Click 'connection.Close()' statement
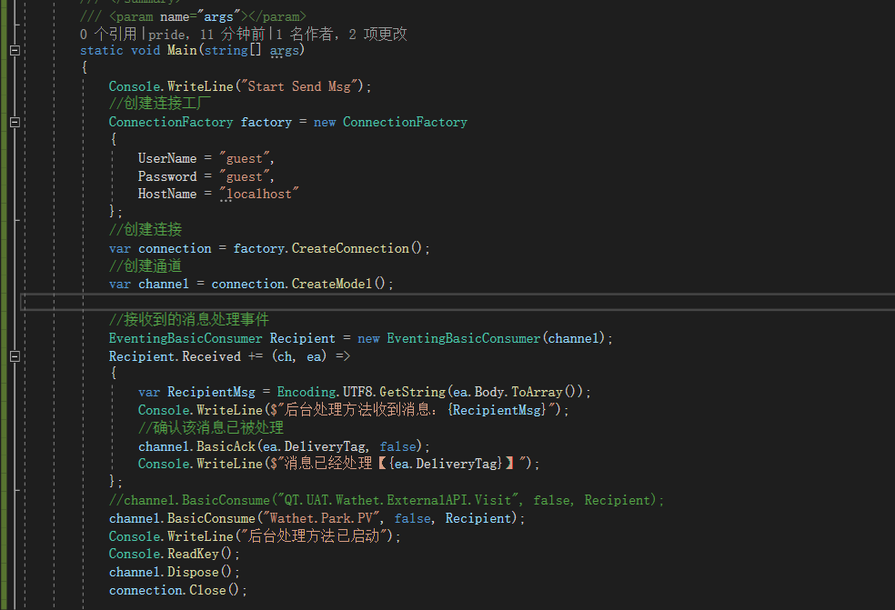Image resolution: width=895 pixels, height=610 pixels. pyautogui.click(x=177, y=590)
